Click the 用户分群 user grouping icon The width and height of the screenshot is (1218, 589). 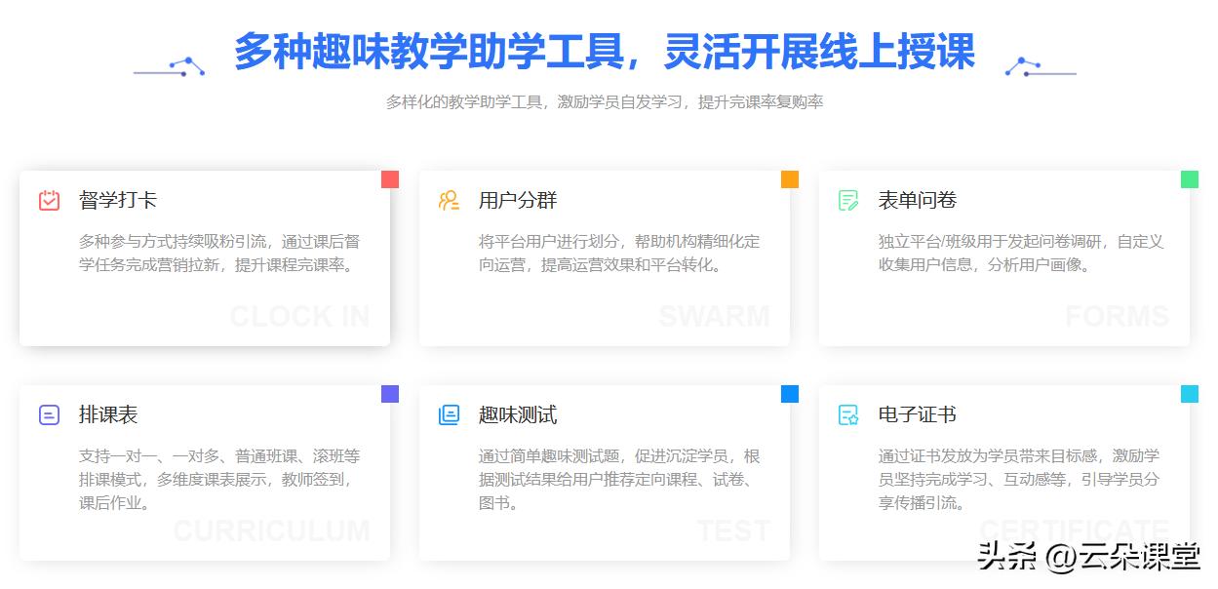click(449, 199)
